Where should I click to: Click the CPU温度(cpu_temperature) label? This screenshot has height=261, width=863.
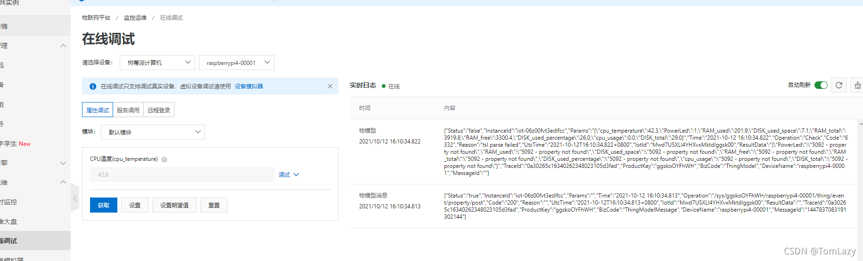[x=124, y=159]
